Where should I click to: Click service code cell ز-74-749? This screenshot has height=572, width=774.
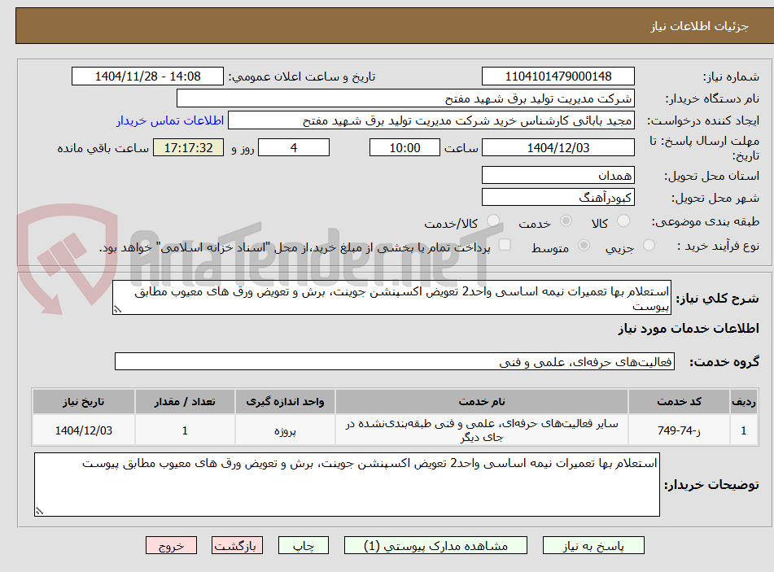click(x=679, y=430)
